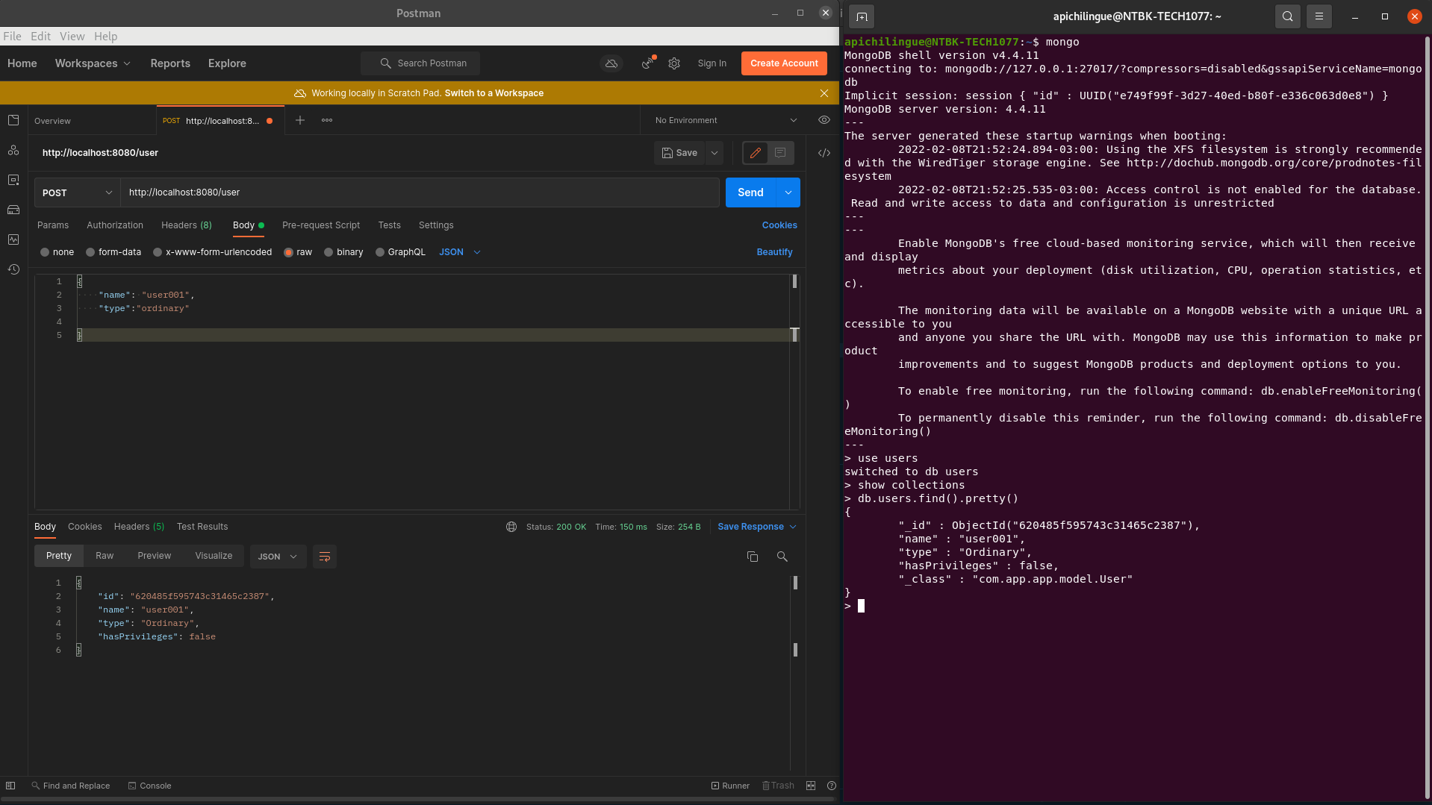Open the code snippet panel icon

tap(824, 153)
